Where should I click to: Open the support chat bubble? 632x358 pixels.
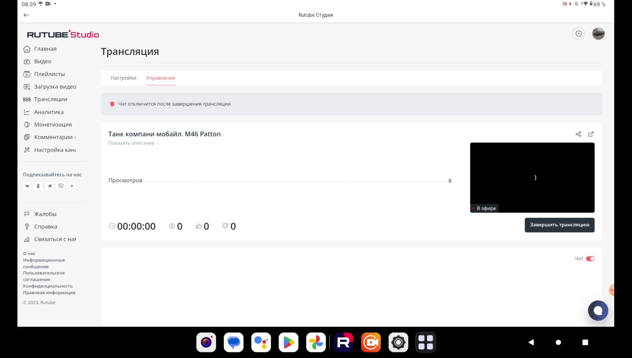598,311
